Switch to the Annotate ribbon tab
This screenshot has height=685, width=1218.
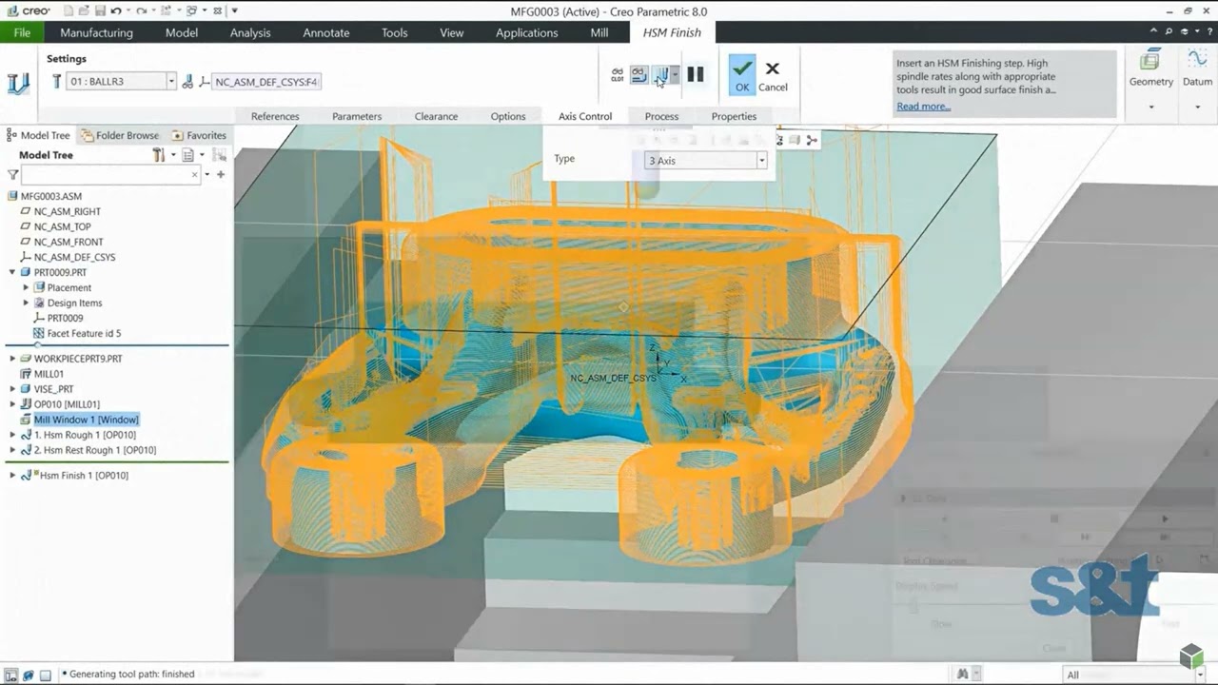tap(326, 32)
